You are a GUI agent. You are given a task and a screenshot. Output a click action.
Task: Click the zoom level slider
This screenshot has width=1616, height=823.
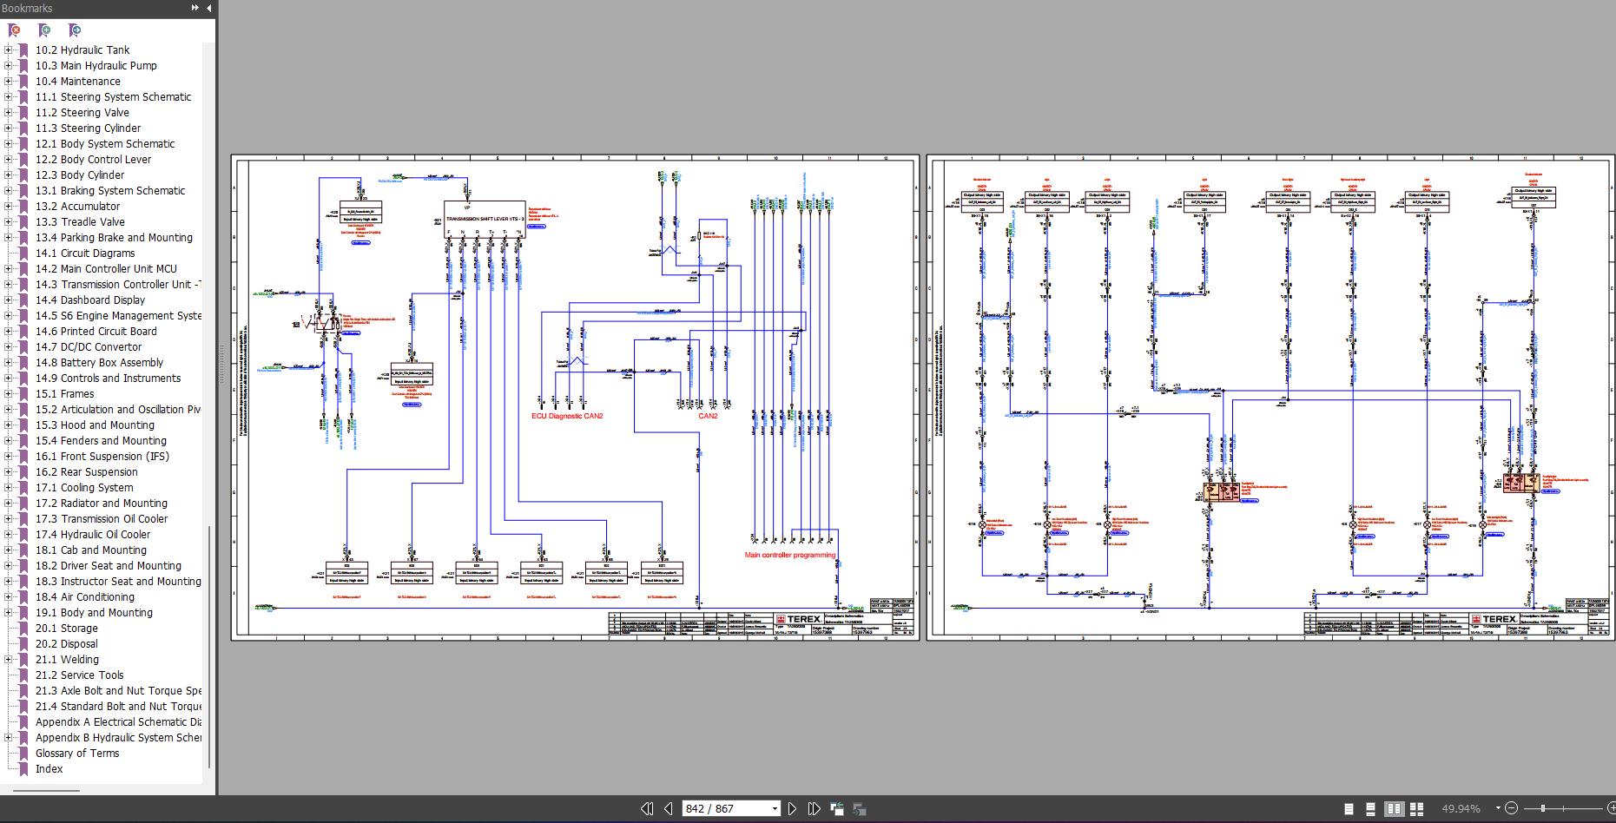(1563, 808)
